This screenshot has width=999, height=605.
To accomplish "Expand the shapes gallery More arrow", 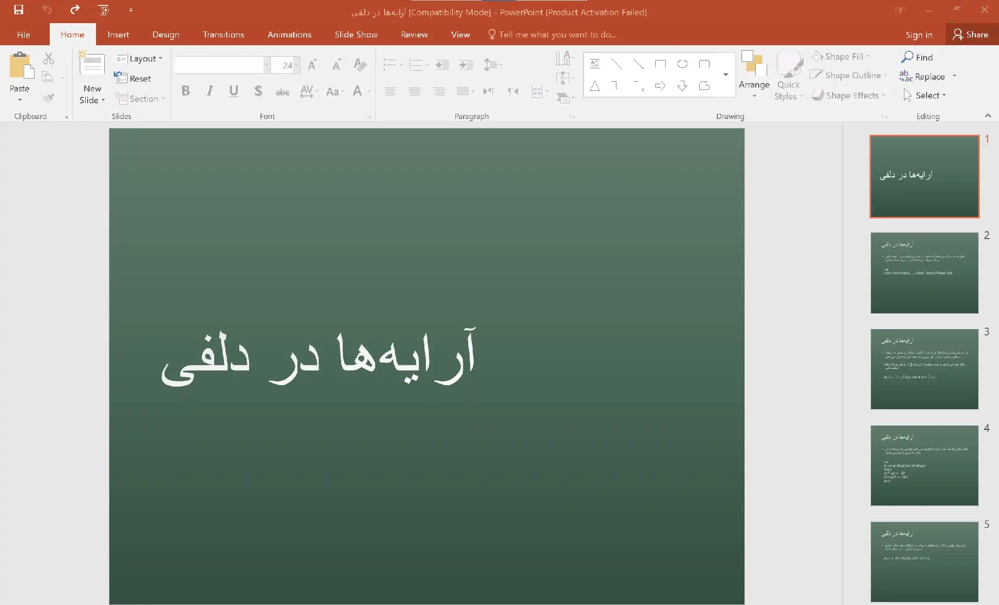I will (726, 75).
